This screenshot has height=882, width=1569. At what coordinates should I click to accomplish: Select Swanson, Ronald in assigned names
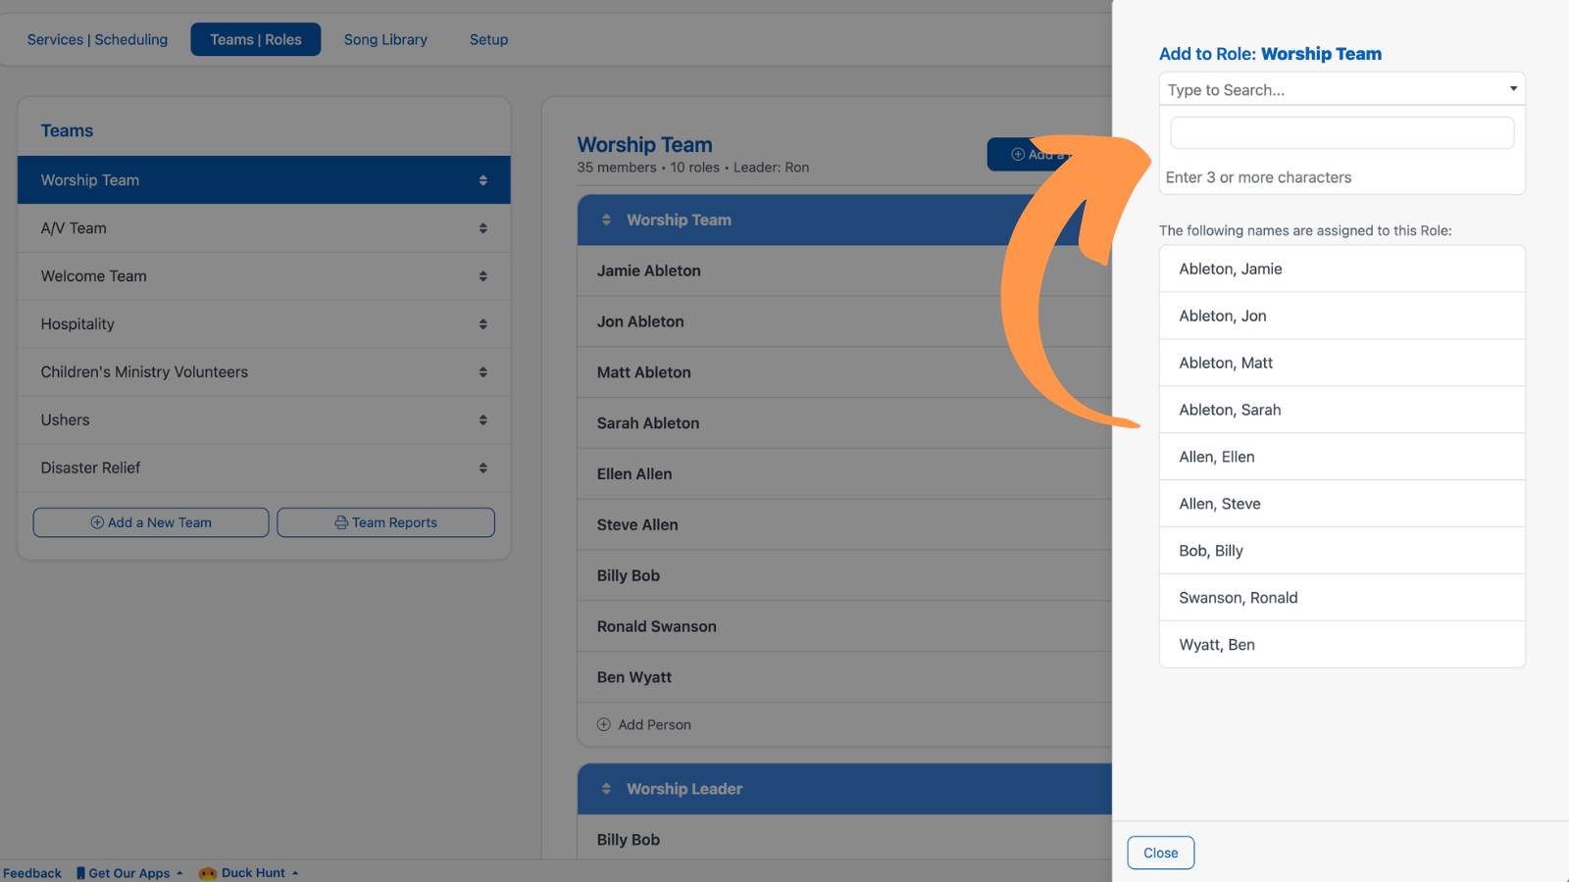[1341, 598]
